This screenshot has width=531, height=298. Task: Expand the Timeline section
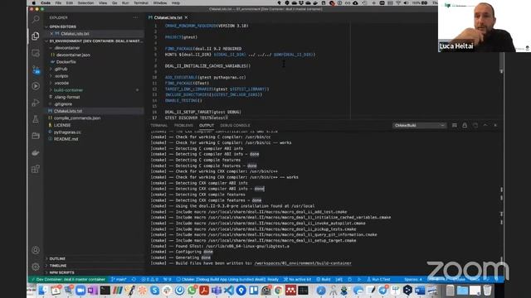coord(58,266)
